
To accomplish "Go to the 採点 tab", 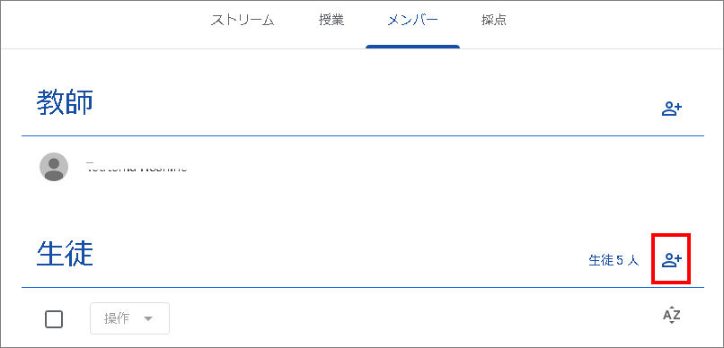I will (x=493, y=21).
